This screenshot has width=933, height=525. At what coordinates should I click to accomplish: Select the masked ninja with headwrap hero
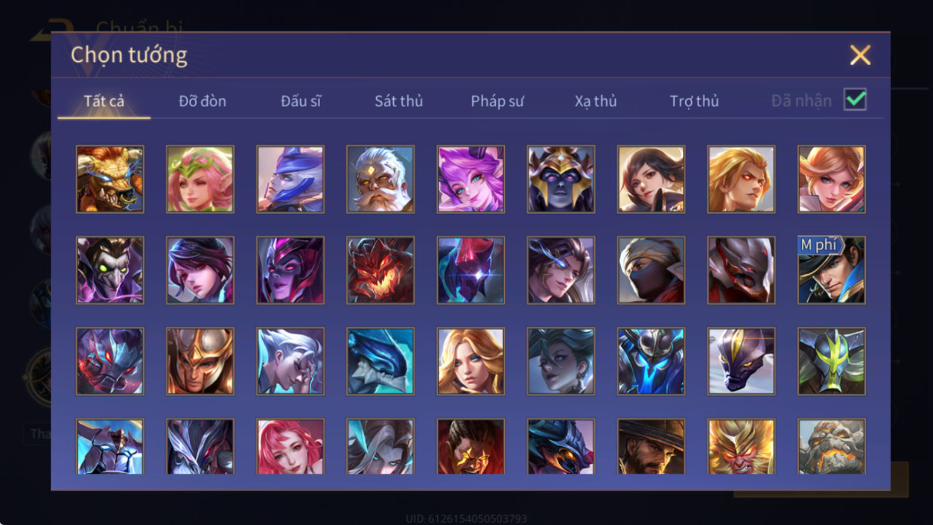coord(651,270)
